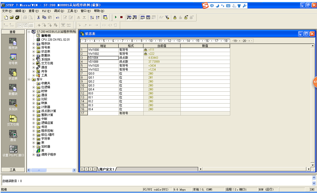Open a project using the folder icon
The width and height of the screenshot is (317, 193).
(12, 17)
